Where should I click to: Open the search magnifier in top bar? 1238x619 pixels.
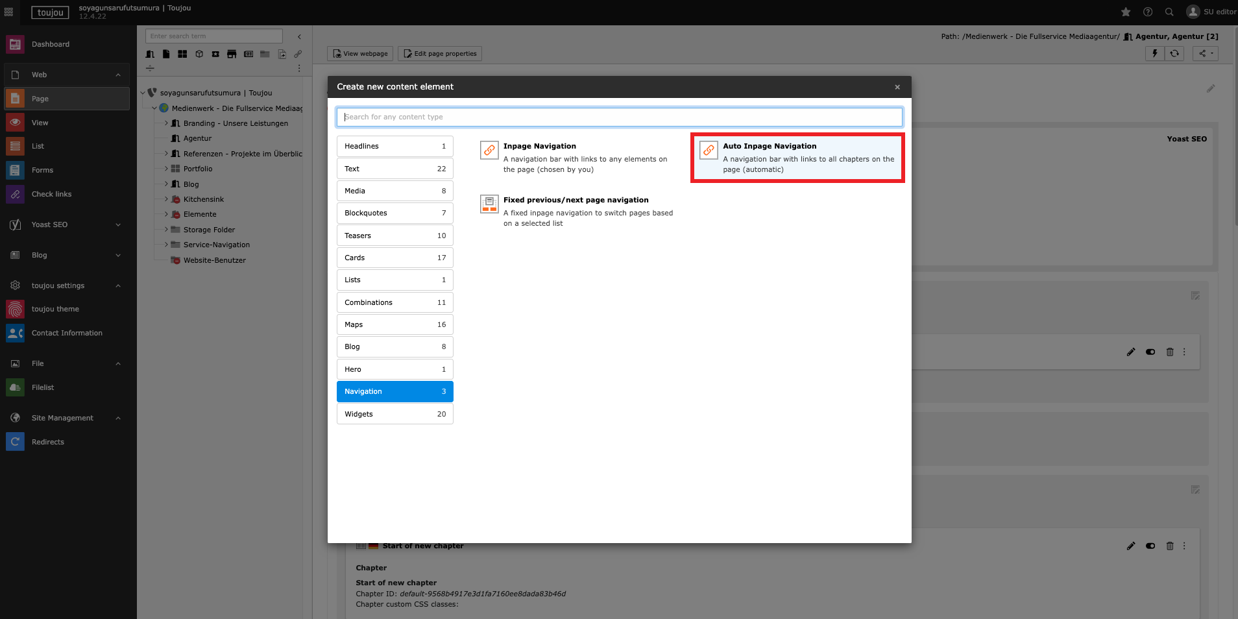click(x=1169, y=12)
